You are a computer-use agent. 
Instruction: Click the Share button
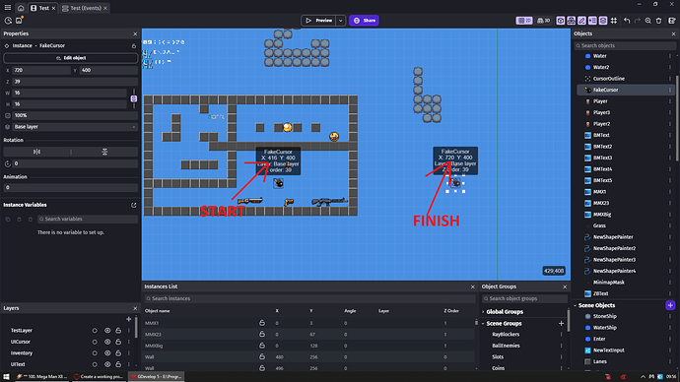(x=364, y=21)
